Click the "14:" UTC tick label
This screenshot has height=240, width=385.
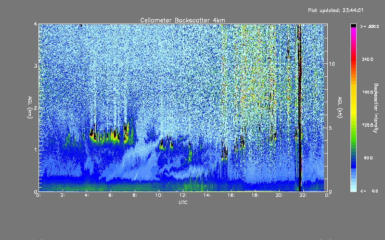coord(207,195)
